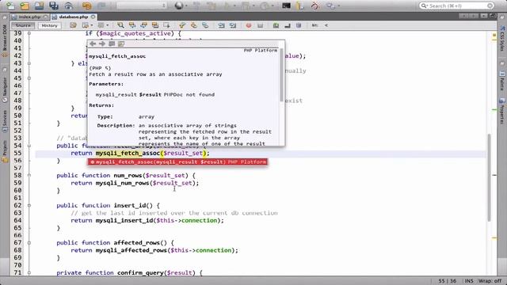Expand the browser globe dropdown arrow
Screen dimensions: 507x285
point(186,6)
